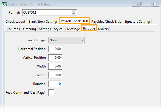The image size is (161, 112).
Task: Close the Custom Check Format Definitions window
Action: [155, 4]
